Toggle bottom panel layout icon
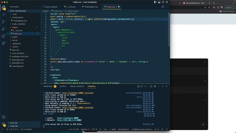Viewport: 236px width, 133px height. coord(159,2)
